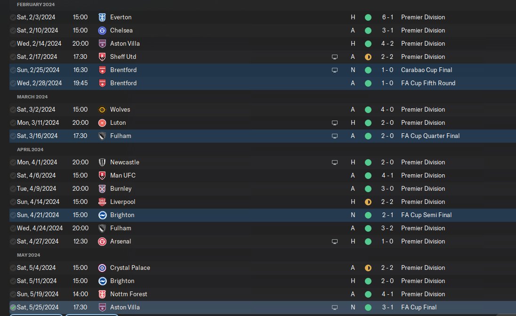Click the draw indicator for Sheff Utd match
This screenshot has height=316, width=516.
(368, 57)
